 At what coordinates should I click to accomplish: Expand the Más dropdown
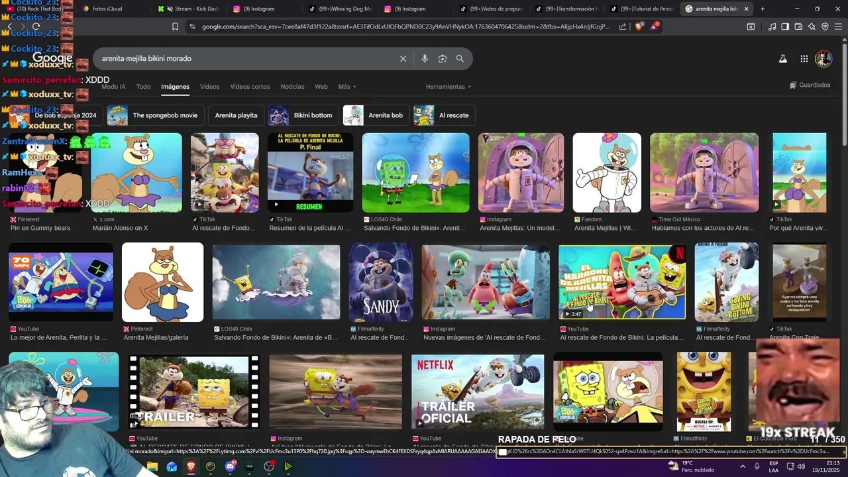click(347, 87)
